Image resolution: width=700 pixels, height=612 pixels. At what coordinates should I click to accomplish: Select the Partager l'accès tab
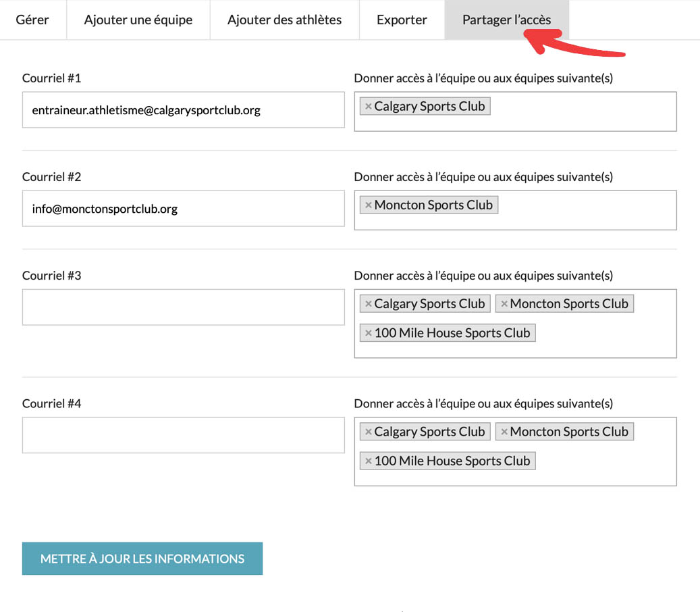[x=506, y=20]
